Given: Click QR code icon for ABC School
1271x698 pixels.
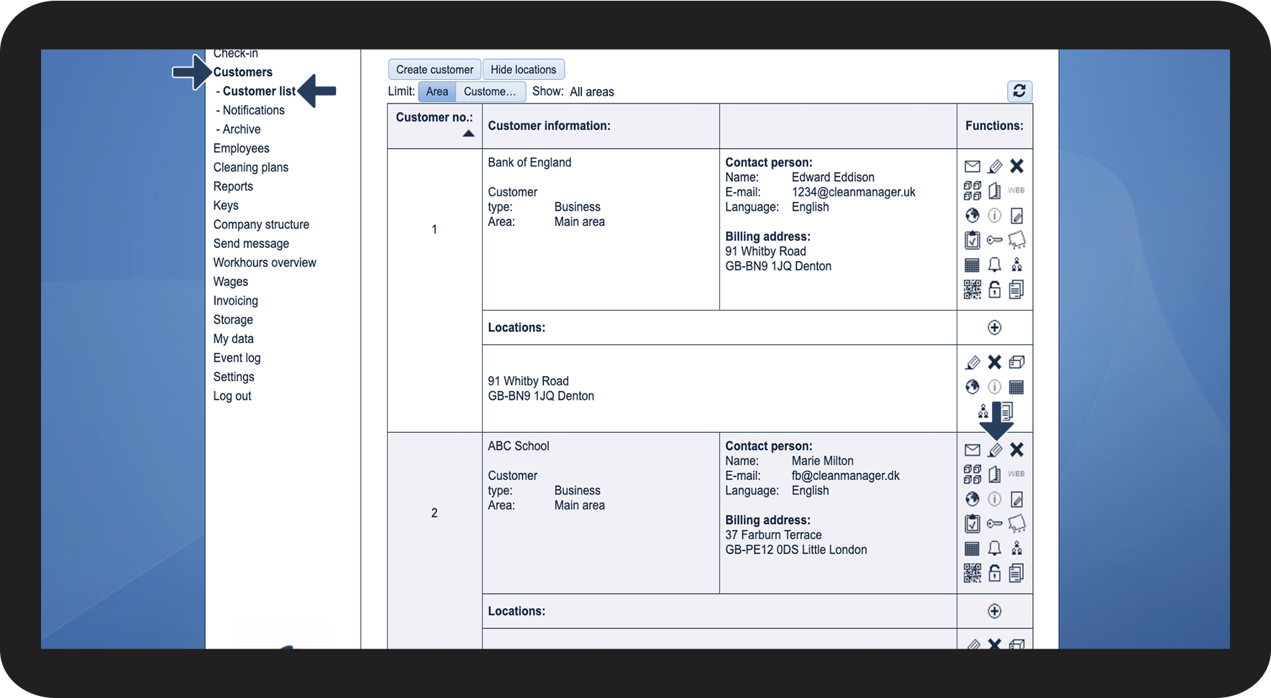Looking at the screenshot, I should tap(972, 573).
